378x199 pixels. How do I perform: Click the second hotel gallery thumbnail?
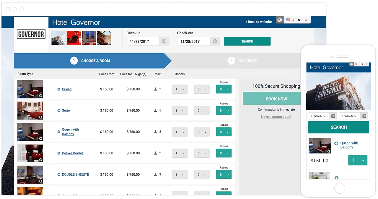[74, 38]
